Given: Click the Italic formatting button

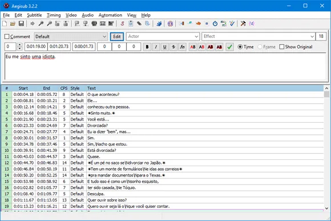Looking at the screenshot, I should 156,47.
